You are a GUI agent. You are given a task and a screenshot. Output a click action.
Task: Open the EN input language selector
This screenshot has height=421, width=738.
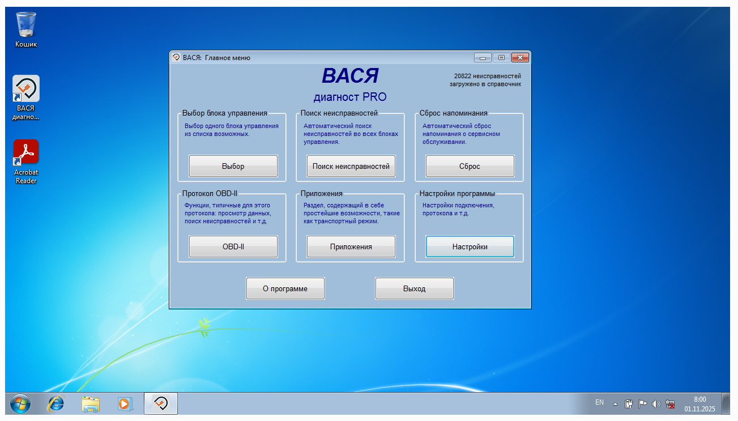599,402
